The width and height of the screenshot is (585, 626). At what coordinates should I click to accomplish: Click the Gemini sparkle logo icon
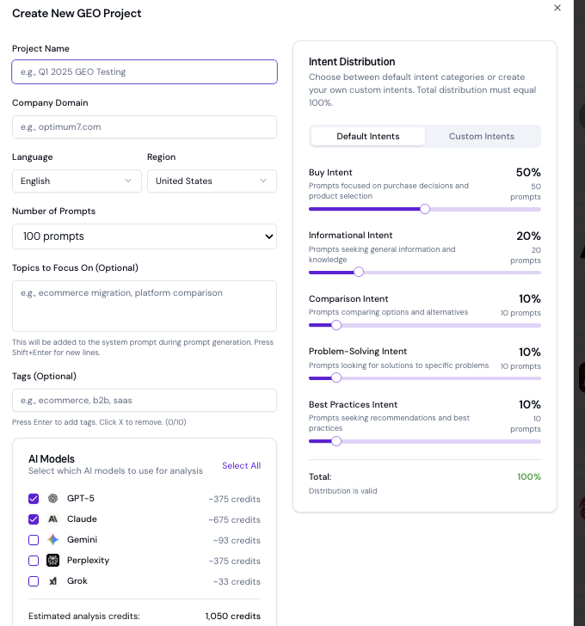[53, 540]
